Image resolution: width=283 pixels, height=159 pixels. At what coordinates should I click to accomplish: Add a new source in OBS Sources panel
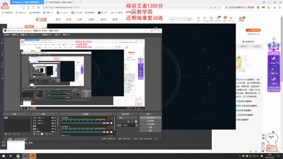coord(34,134)
